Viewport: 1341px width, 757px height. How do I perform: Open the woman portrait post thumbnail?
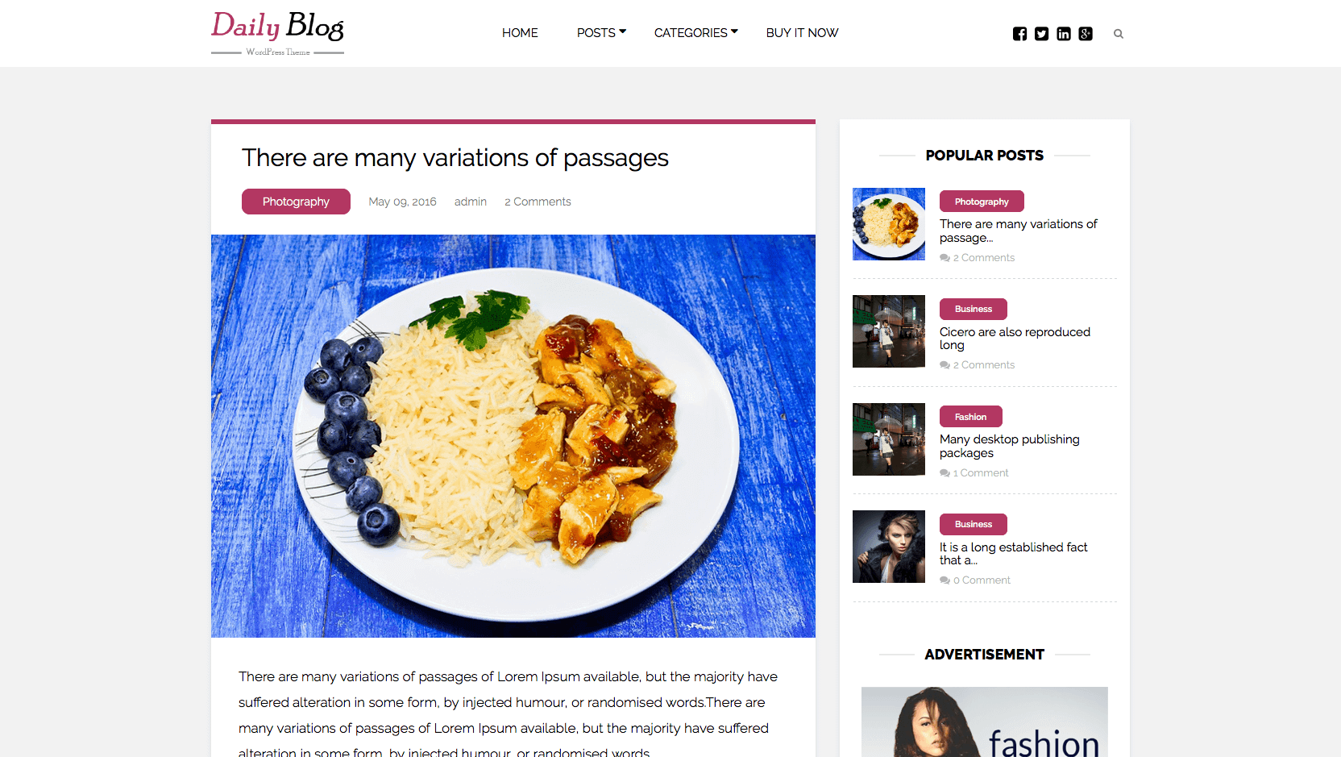coord(889,547)
